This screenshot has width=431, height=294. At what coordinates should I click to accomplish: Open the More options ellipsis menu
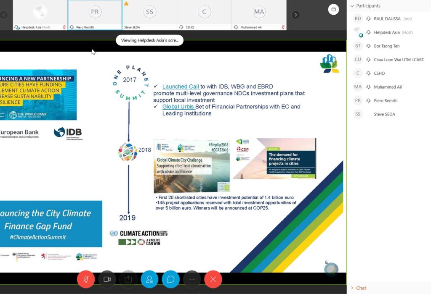[x=192, y=279]
